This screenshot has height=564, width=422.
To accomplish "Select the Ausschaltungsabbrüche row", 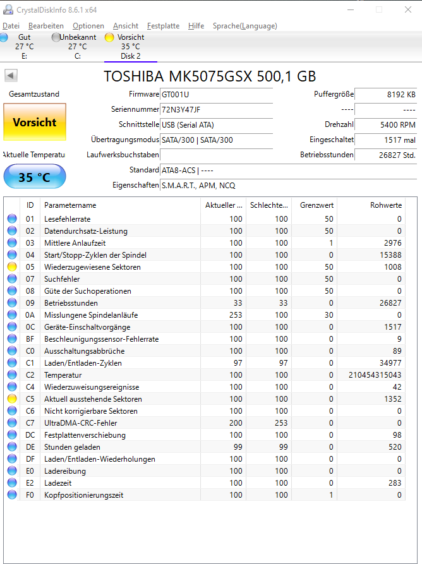I will [205, 351].
